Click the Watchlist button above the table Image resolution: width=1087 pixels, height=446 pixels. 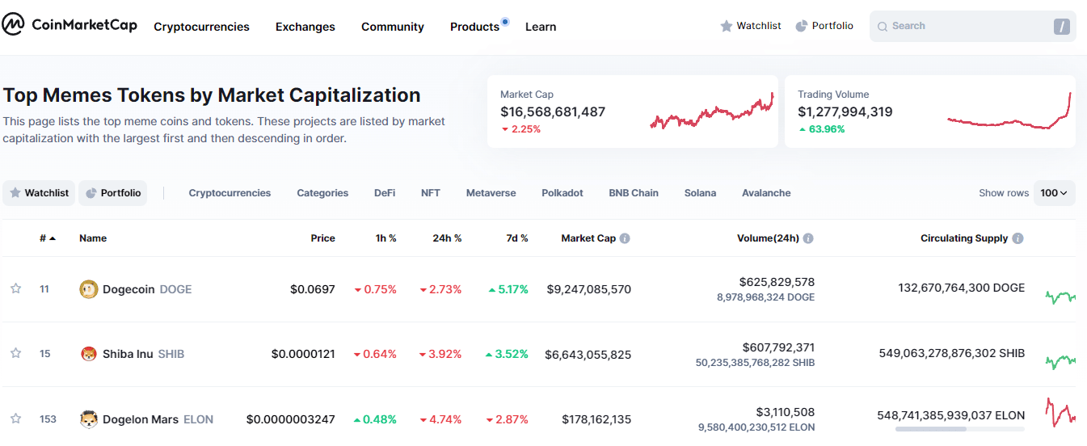coord(39,193)
